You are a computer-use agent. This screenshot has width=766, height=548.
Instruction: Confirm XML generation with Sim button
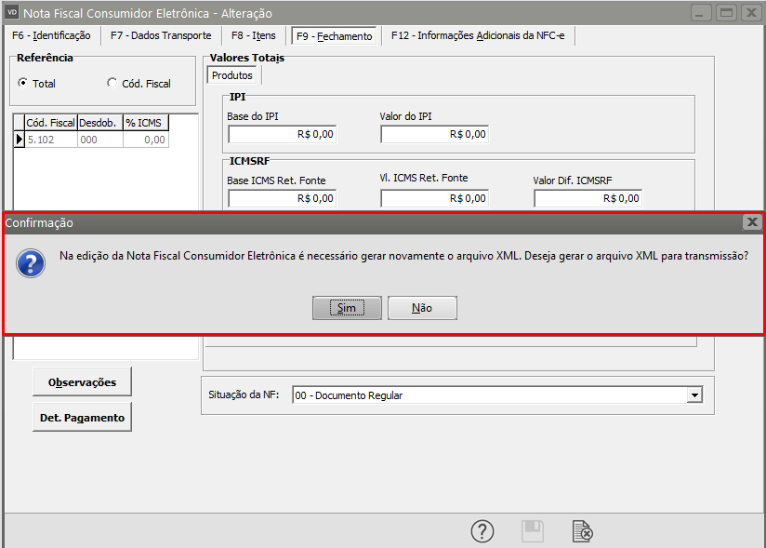(x=347, y=308)
